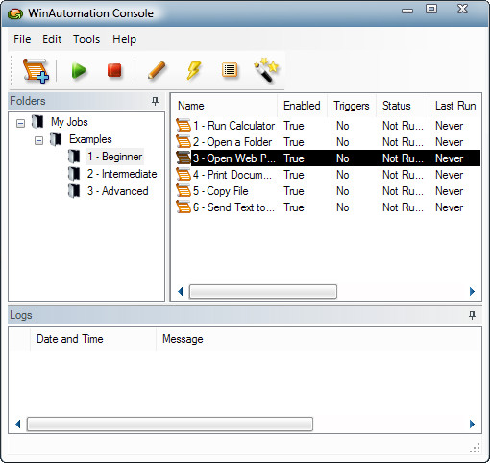Click the Logs horizontal scrollbar thumb

(170, 425)
